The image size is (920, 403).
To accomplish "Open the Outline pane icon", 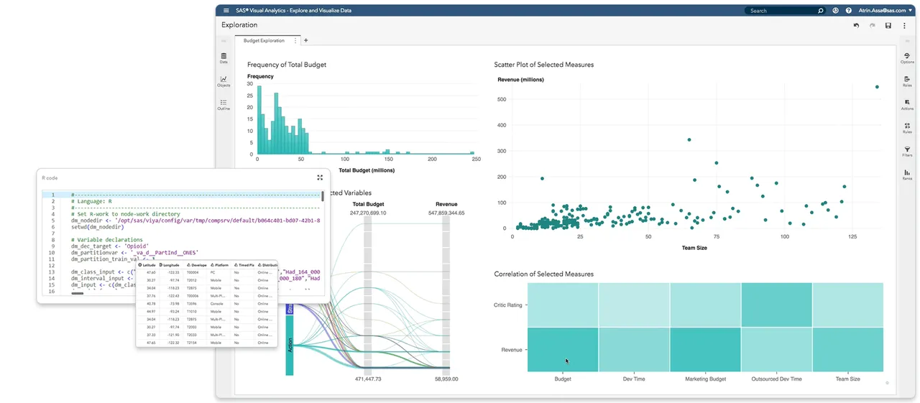I will click(x=224, y=105).
